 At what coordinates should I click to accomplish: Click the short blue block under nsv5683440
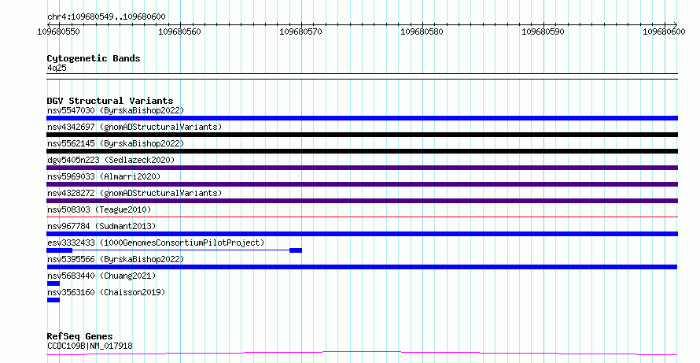(x=53, y=283)
